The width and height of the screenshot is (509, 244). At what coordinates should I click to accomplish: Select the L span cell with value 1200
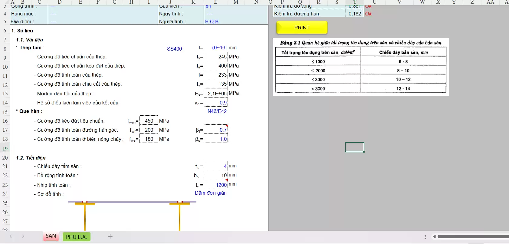point(216,184)
